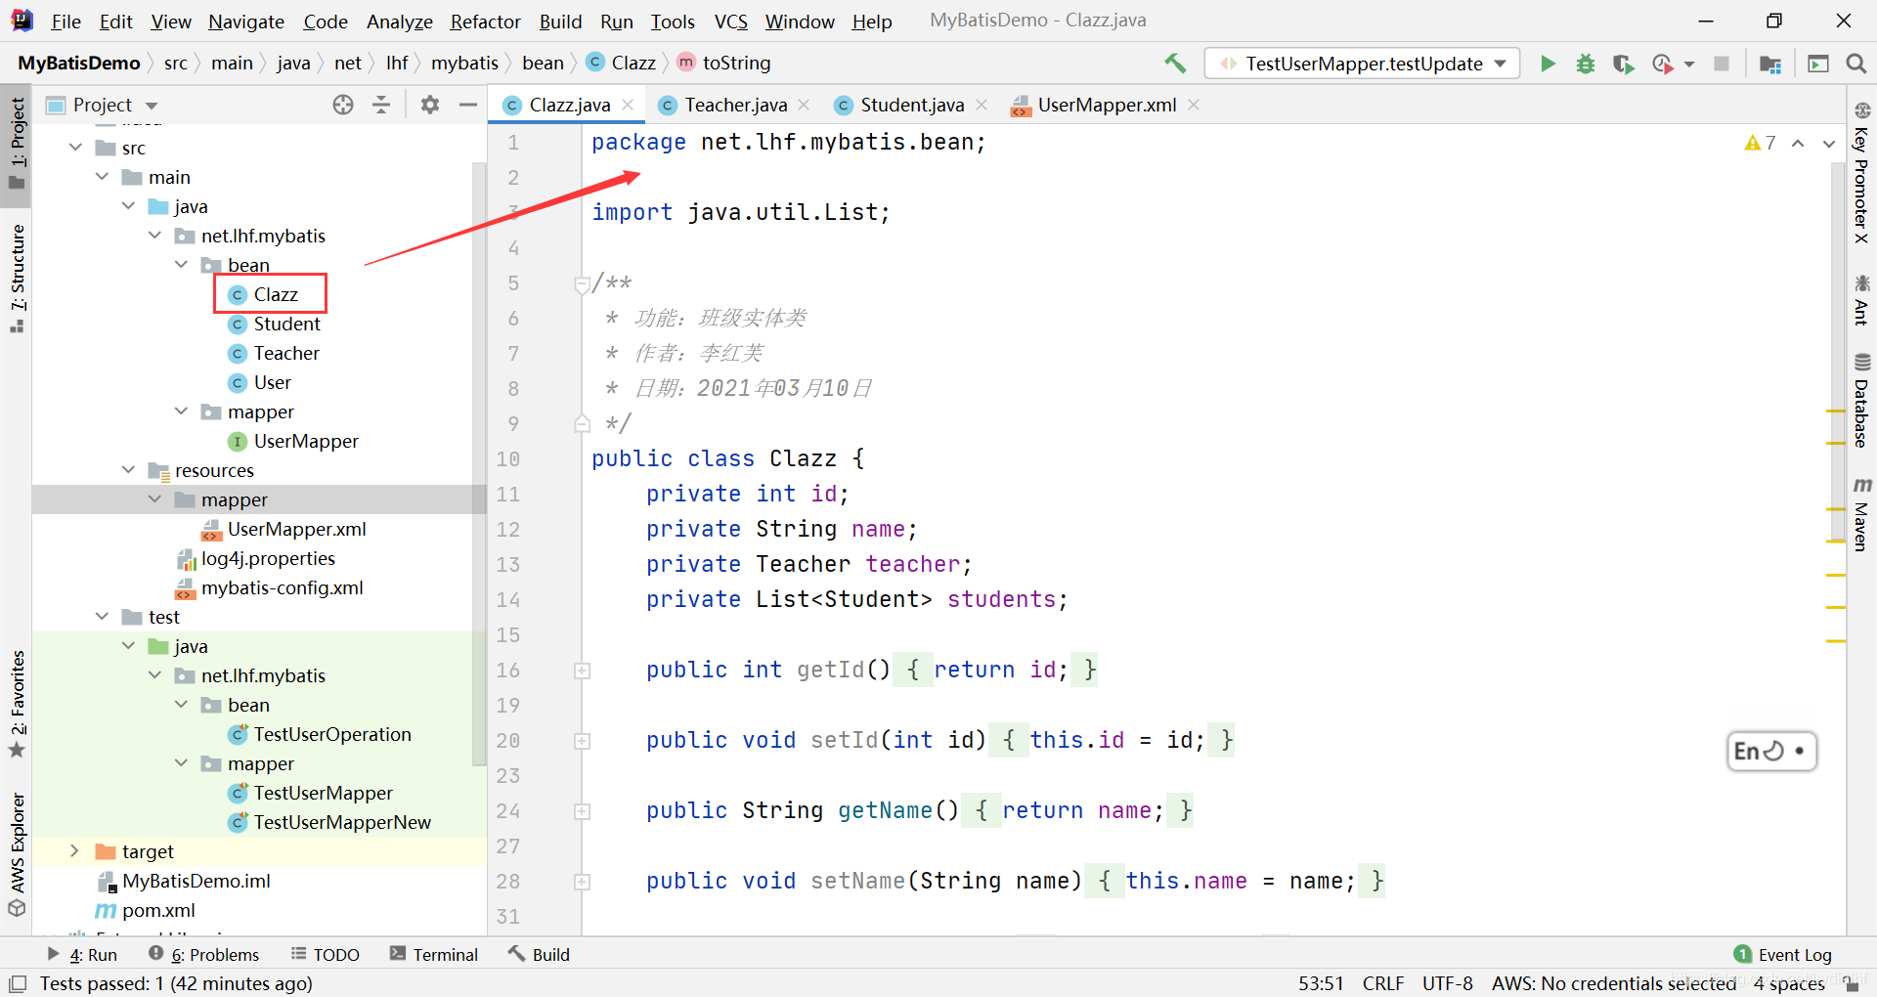Click the Build Project hammer icon

pyautogui.click(x=1174, y=64)
